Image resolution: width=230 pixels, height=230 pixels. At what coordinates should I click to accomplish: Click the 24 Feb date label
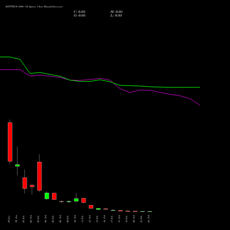point(149,219)
